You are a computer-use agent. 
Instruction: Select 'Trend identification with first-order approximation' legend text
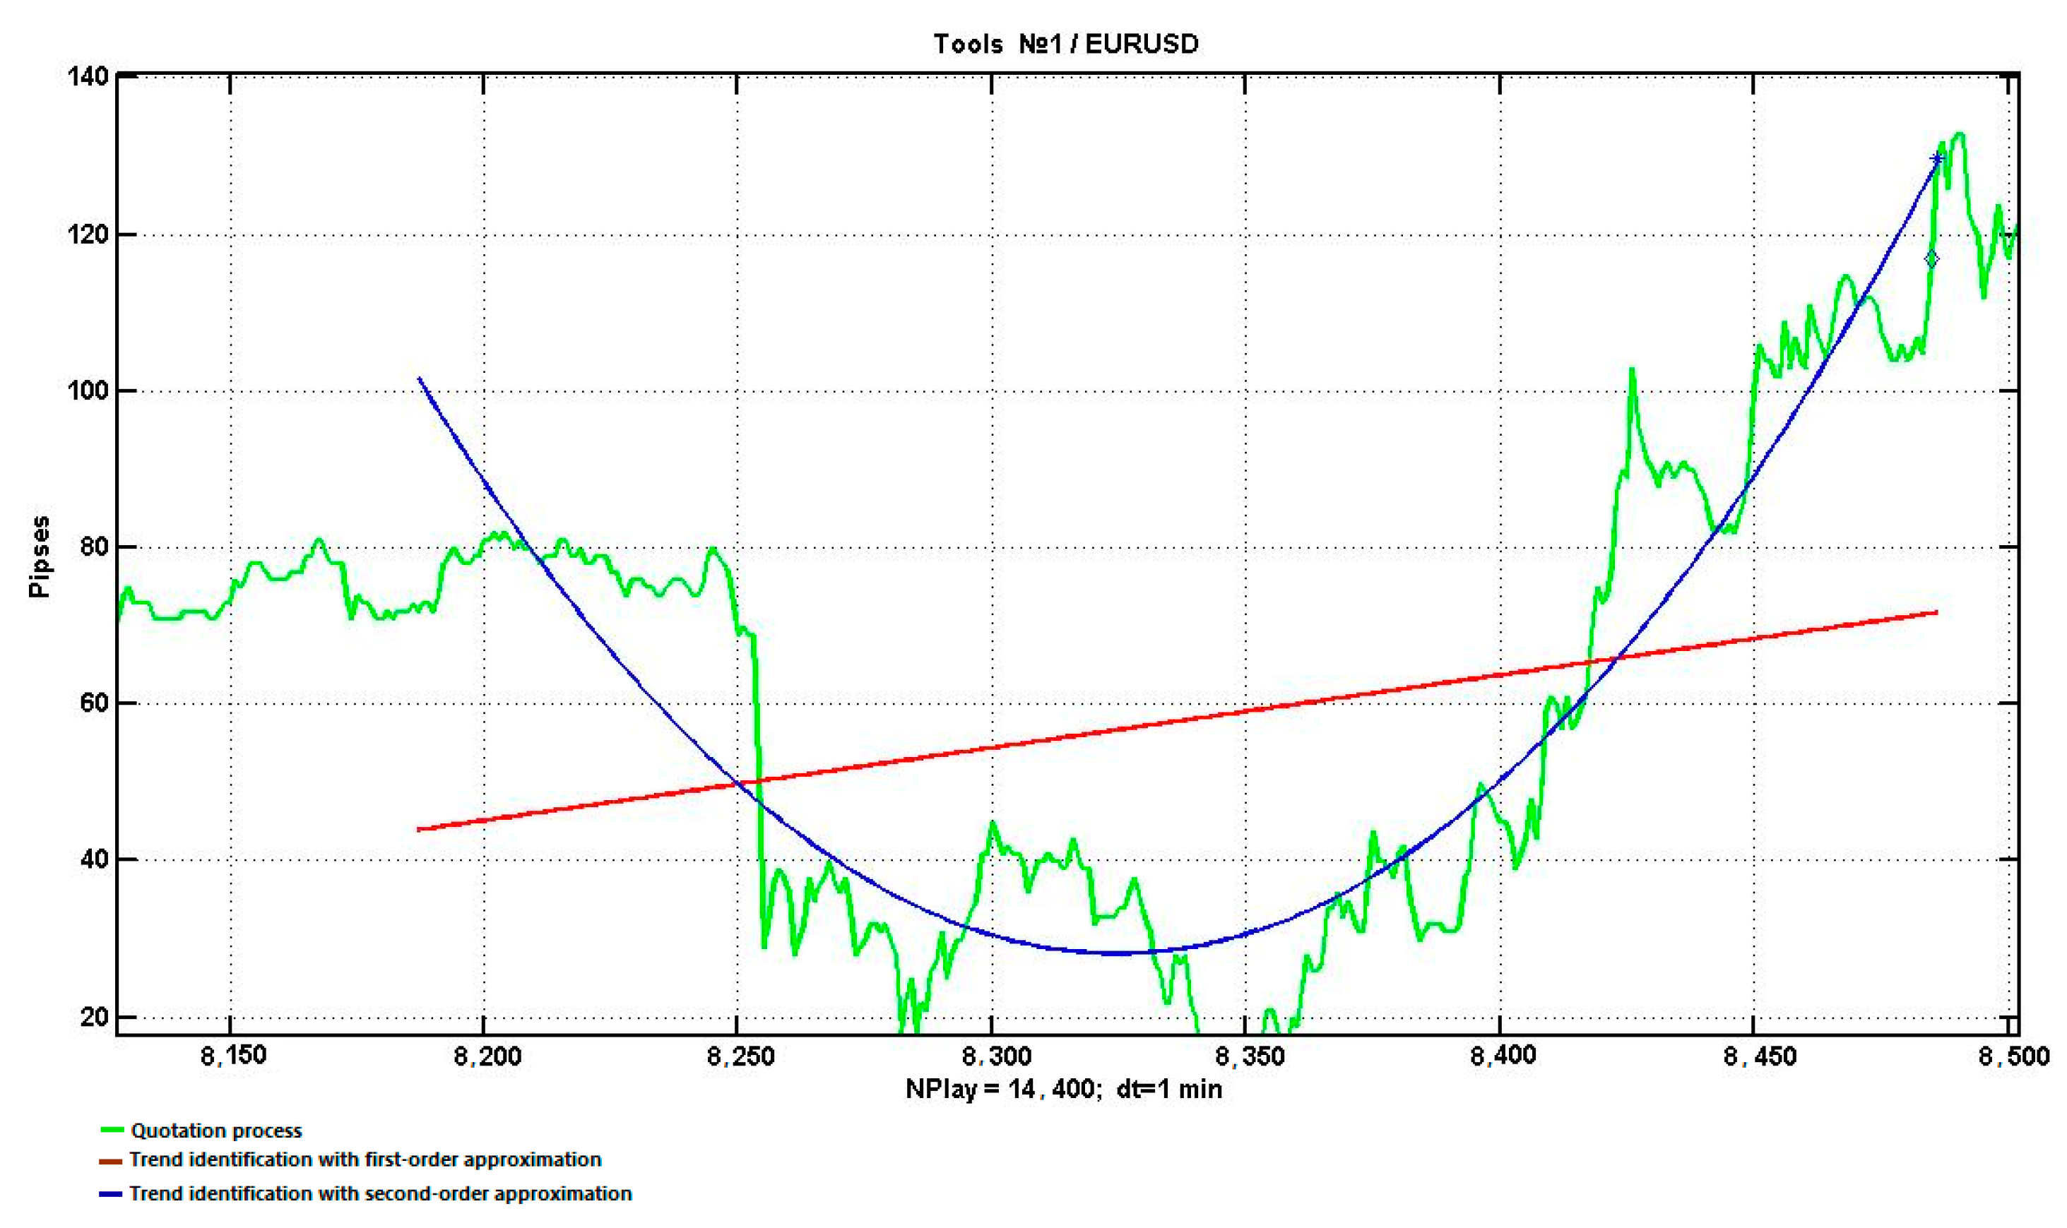[x=365, y=1160]
